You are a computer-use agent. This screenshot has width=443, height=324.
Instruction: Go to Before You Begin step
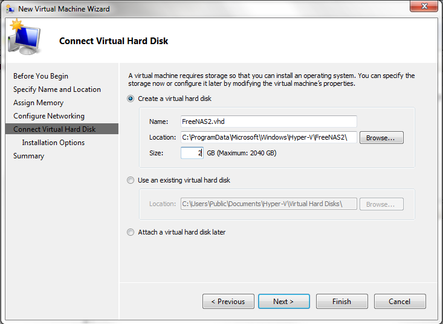pos(40,76)
